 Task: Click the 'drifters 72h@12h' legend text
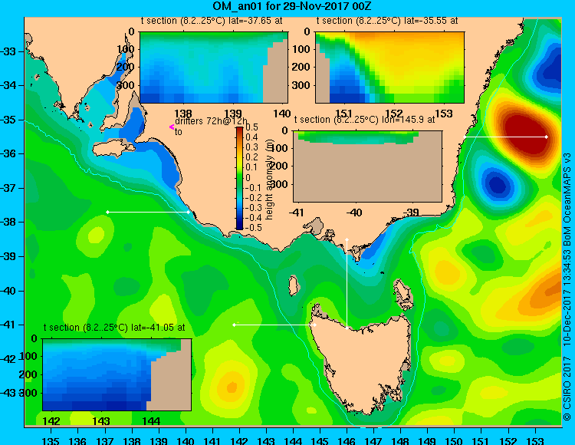click(x=211, y=121)
